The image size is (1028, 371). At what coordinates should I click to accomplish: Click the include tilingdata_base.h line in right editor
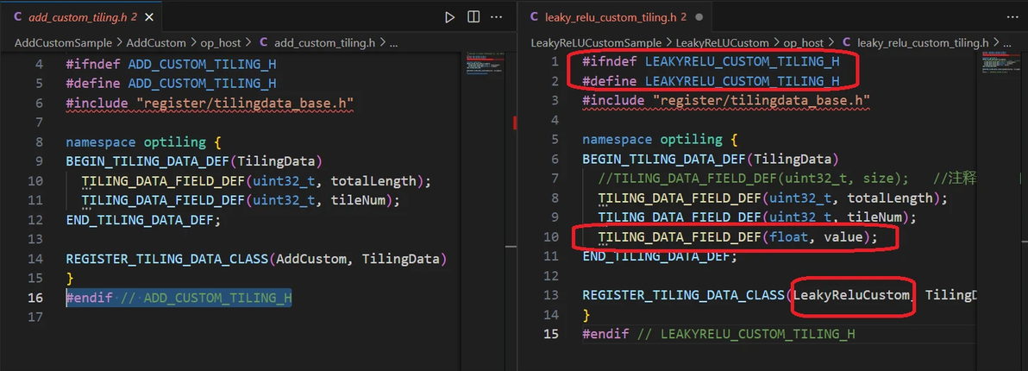pyautogui.click(x=726, y=100)
